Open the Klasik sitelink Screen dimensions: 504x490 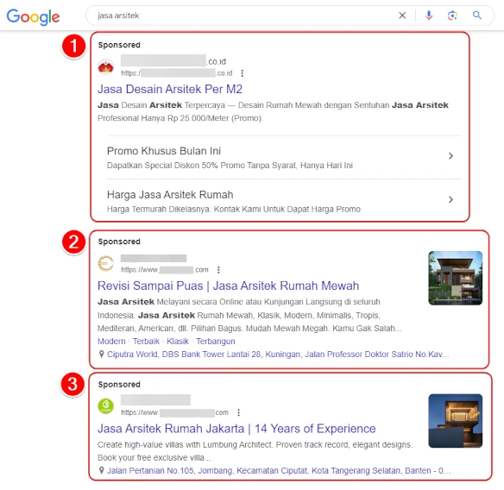(x=178, y=342)
